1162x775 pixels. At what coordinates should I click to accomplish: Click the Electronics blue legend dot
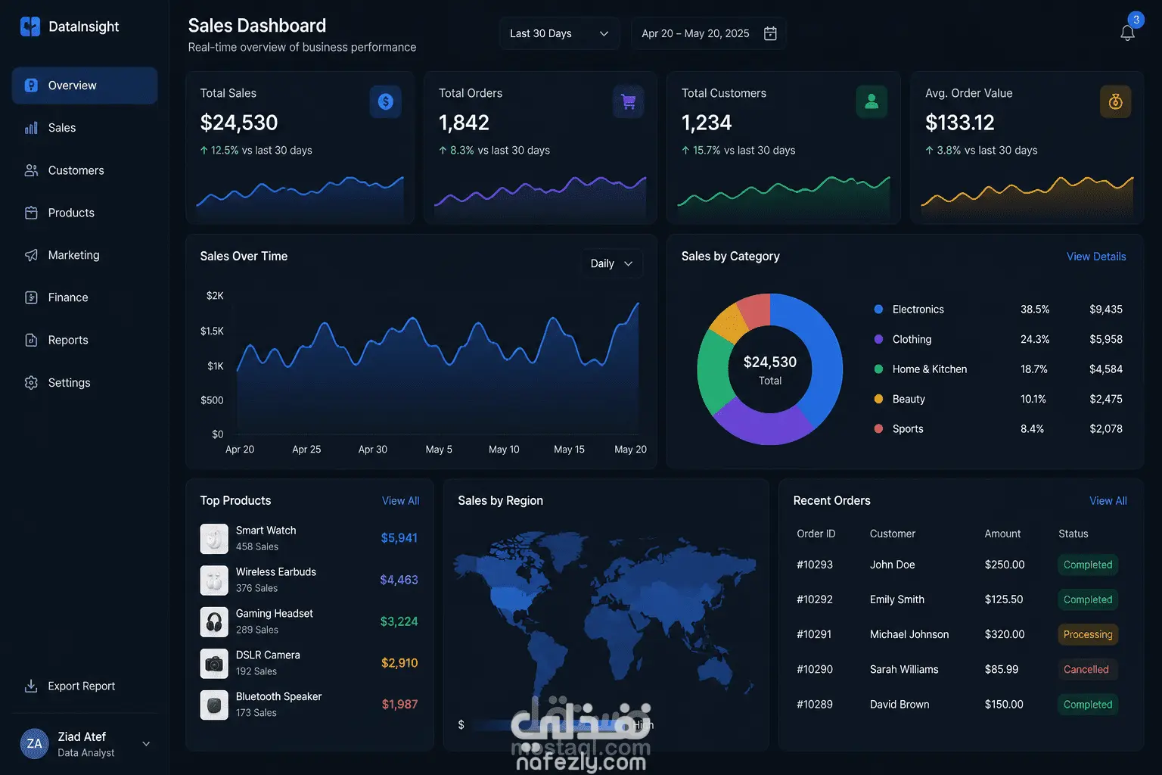click(x=878, y=309)
